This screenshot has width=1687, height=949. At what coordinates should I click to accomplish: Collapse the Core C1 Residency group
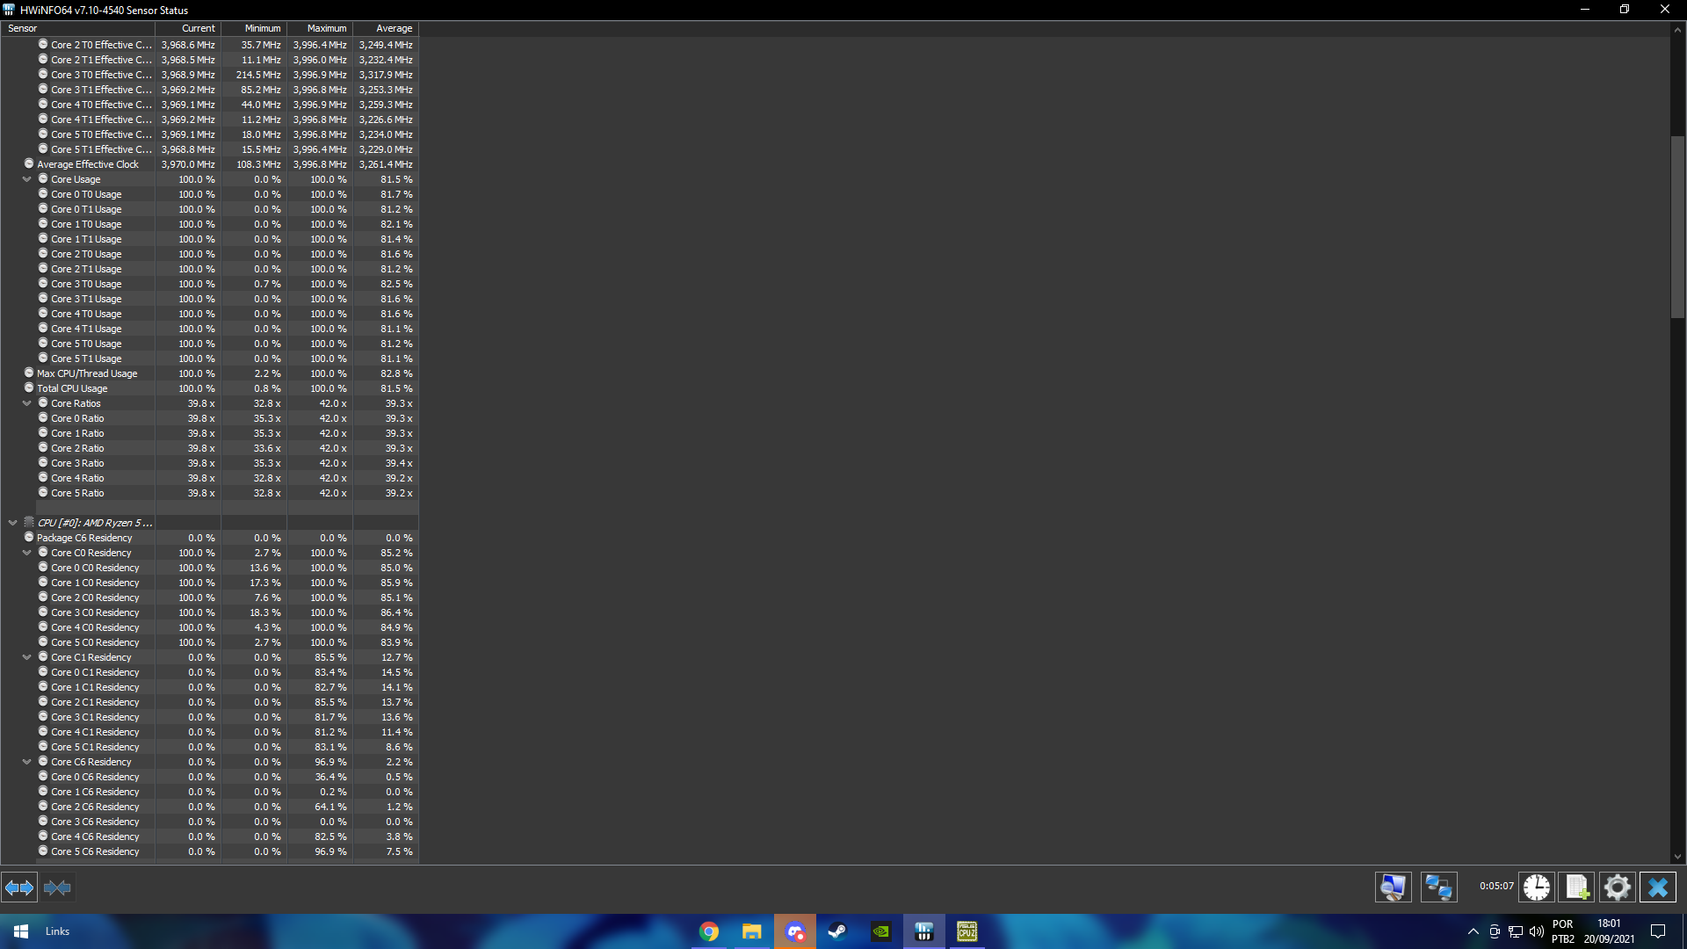tap(27, 657)
